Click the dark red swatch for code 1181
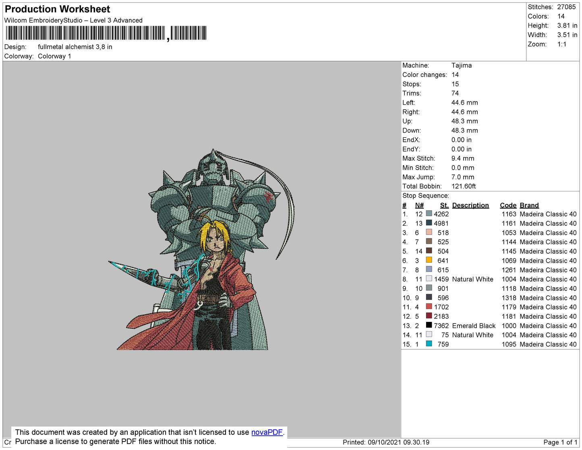The height and width of the screenshot is (450, 582). 429,316
